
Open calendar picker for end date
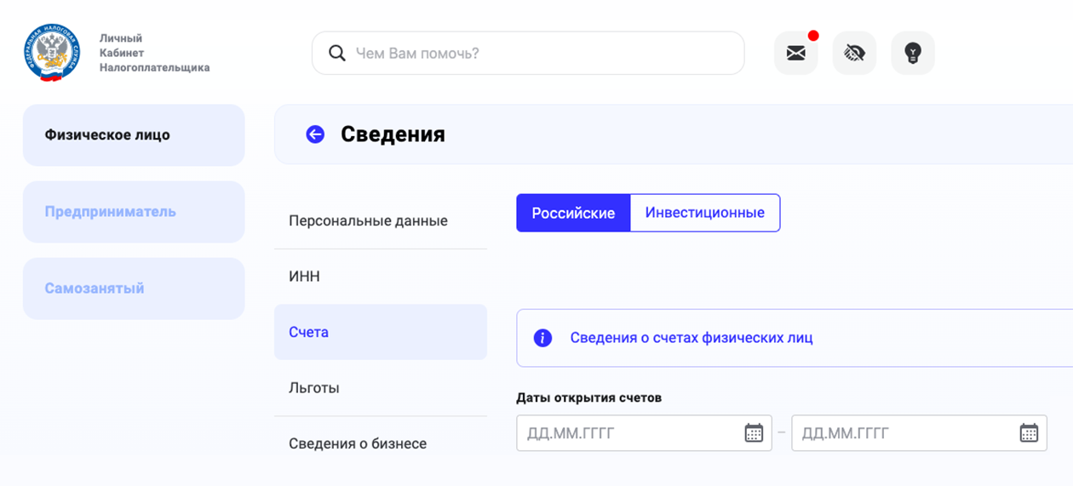[x=1029, y=433]
